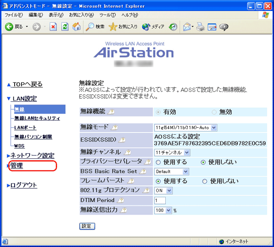The height and width of the screenshot is (247, 274).
Task: Collapse the LAN設定 tree section
Action: [9, 99]
